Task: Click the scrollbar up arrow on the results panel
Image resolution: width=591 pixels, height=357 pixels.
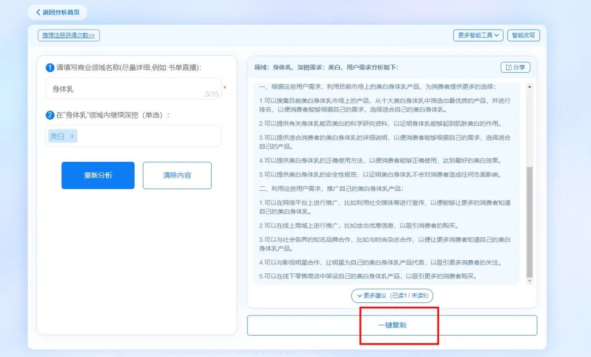Action: click(529, 85)
